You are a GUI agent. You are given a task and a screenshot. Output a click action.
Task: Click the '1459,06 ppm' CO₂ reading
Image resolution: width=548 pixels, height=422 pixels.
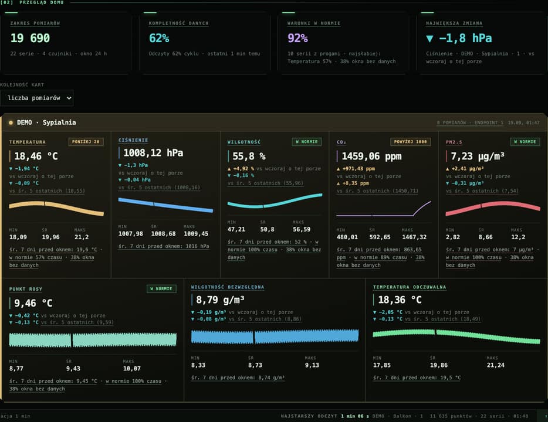[371, 156]
